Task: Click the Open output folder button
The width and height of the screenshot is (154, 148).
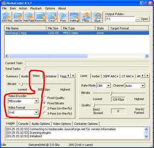Action: click(x=144, y=19)
